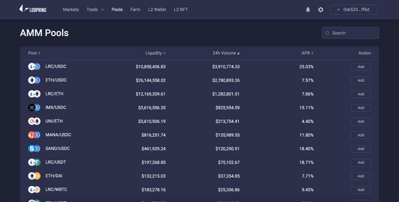
Task: Sort table by 24h Volume column
Action: click(226, 53)
